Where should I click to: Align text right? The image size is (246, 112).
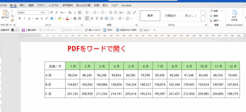click(x=97, y=18)
